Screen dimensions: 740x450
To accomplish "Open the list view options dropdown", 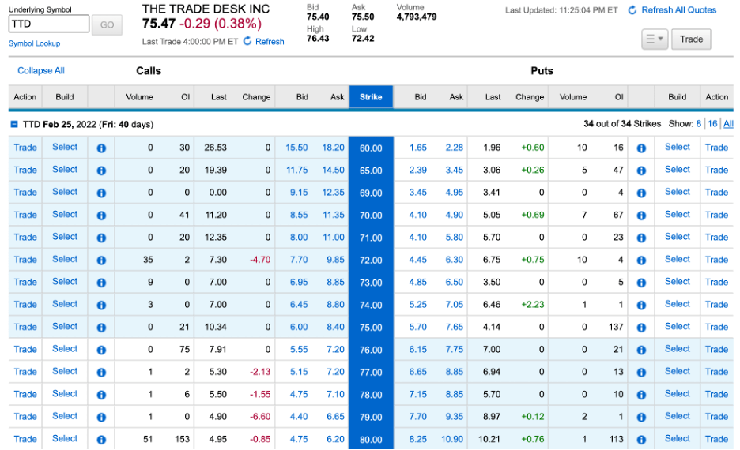I will (655, 39).
